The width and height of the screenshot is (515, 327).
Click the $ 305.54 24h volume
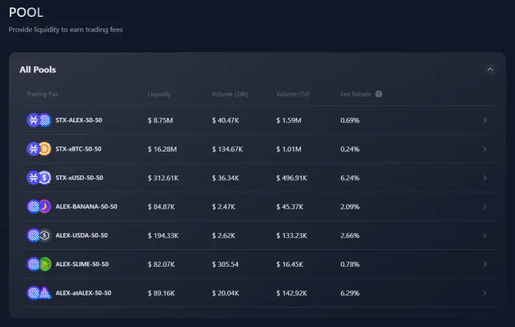pyautogui.click(x=225, y=264)
